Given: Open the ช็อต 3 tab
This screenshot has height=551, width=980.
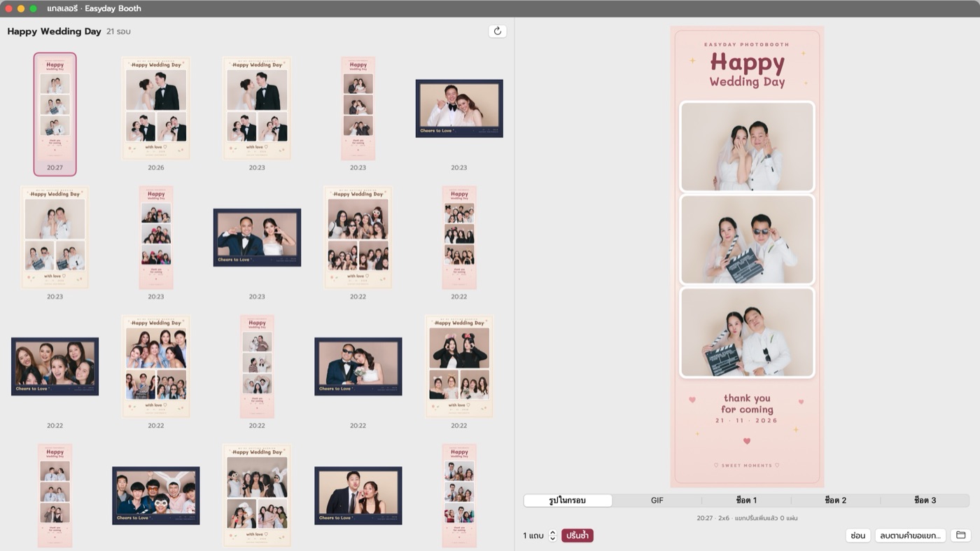Looking at the screenshot, I should [x=925, y=501].
